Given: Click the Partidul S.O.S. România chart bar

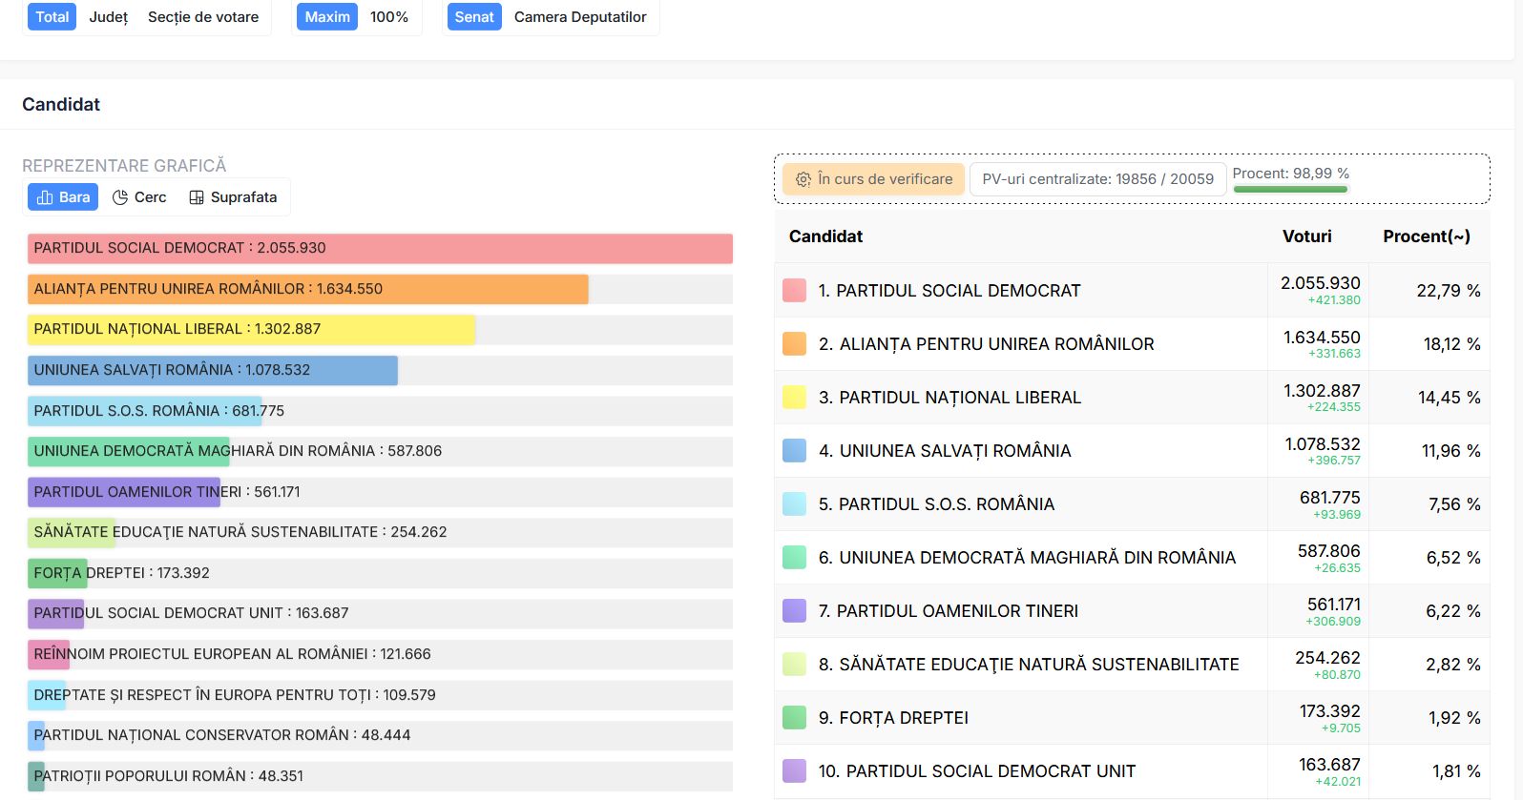Looking at the screenshot, I should pos(144,411).
